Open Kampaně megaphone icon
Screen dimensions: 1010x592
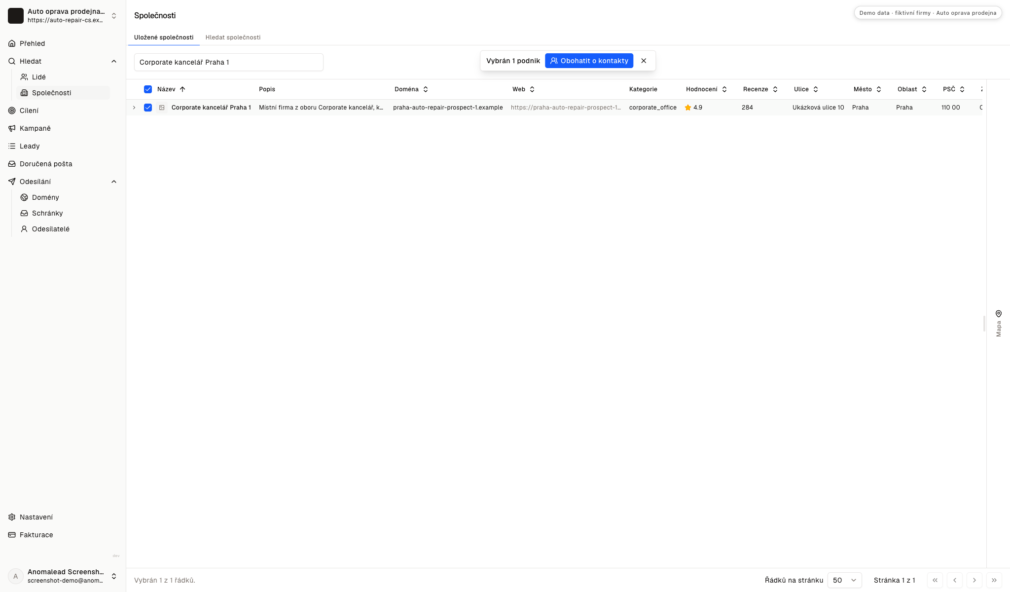click(x=12, y=128)
